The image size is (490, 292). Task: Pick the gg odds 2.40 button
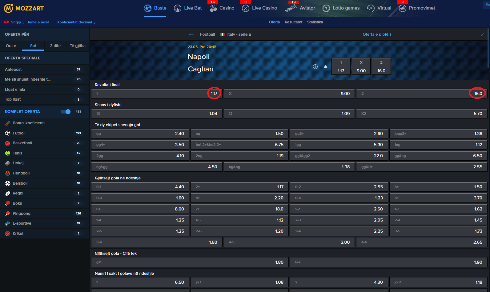point(140,134)
